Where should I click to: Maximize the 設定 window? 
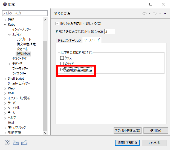pos(151,4)
